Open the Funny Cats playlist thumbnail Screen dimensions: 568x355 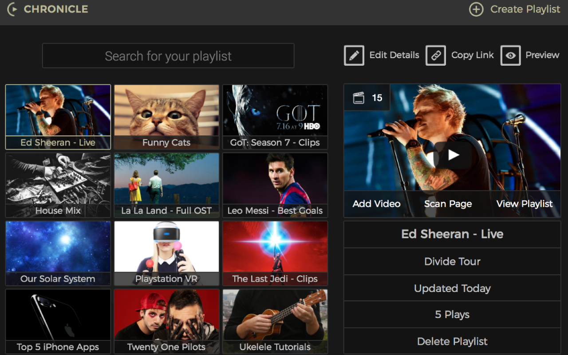coord(166,117)
